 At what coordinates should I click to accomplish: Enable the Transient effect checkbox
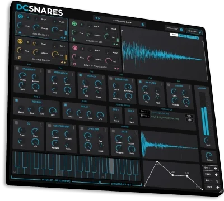17,68
